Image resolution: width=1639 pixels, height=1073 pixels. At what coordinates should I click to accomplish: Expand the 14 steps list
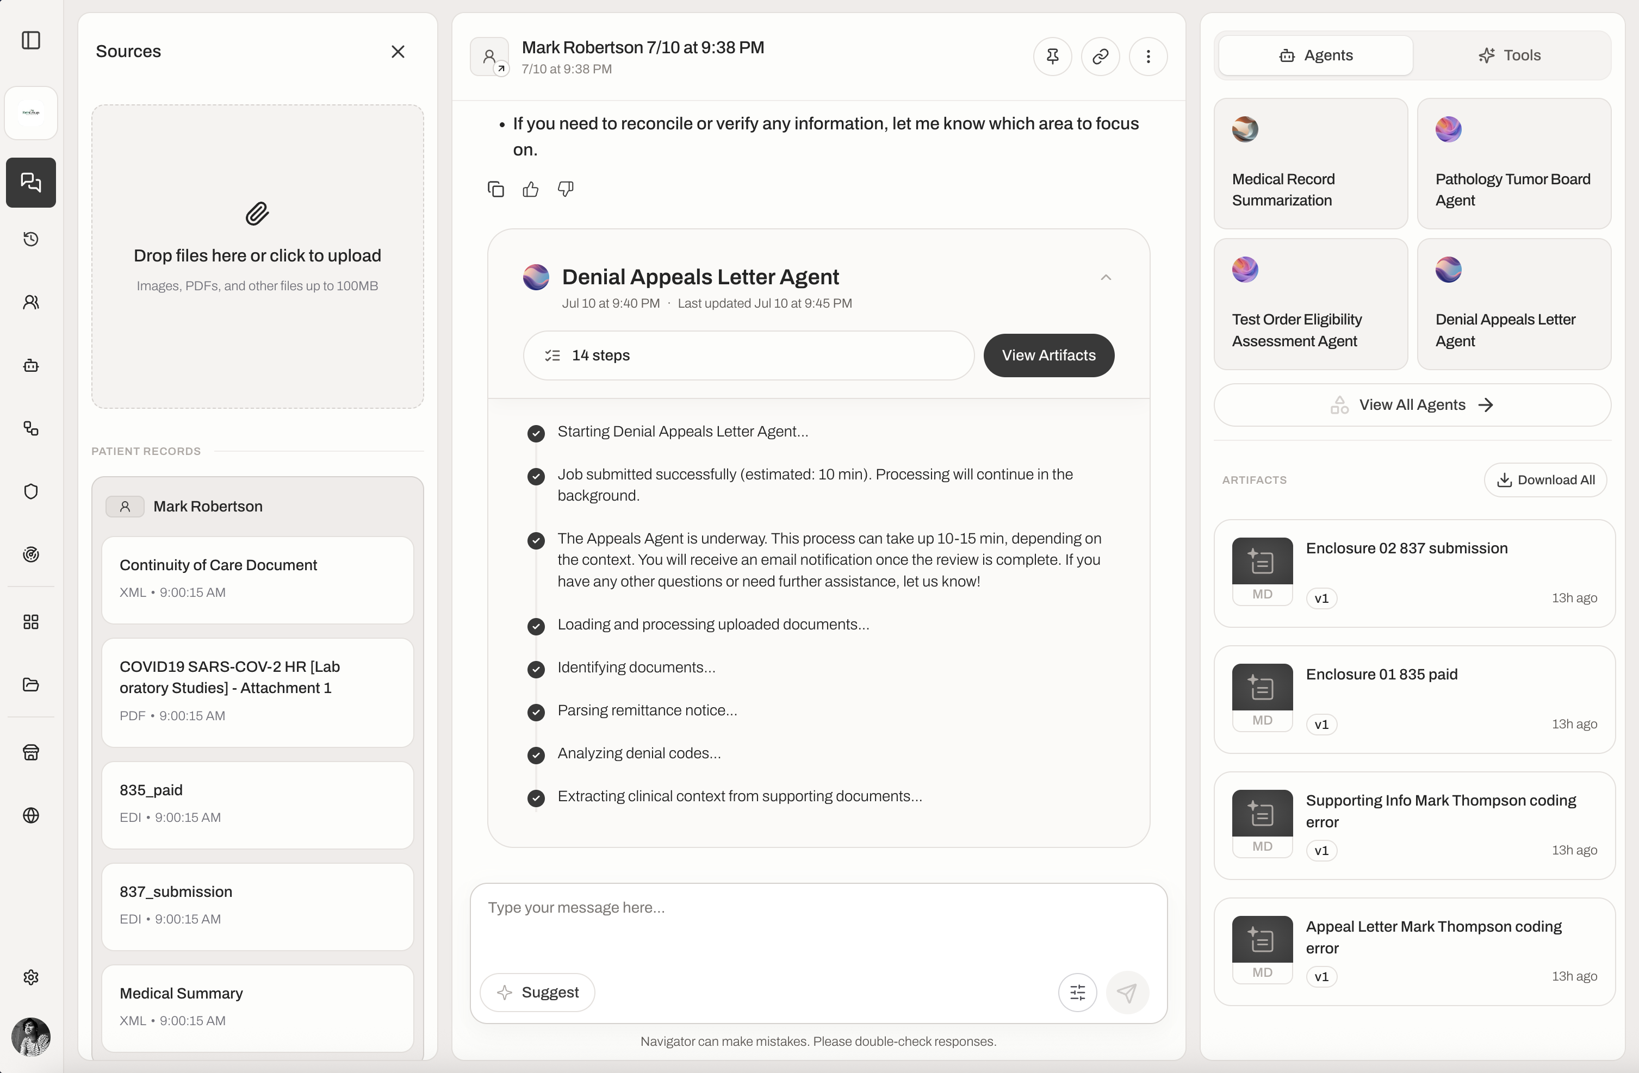point(749,356)
